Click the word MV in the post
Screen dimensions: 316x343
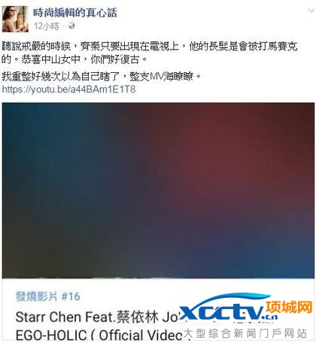tap(156, 77)
